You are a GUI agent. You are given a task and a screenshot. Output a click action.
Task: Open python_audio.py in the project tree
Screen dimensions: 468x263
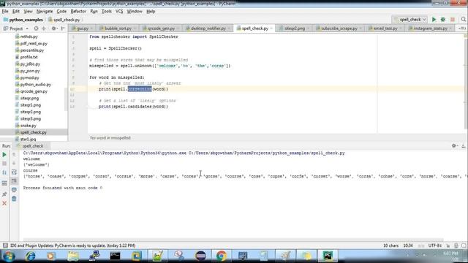[x=36, y=85]
